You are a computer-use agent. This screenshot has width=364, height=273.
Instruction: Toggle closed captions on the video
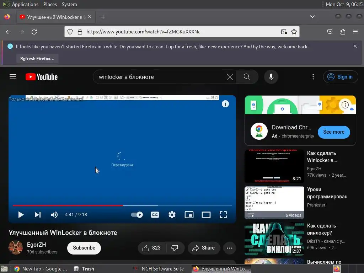point(155,215)
